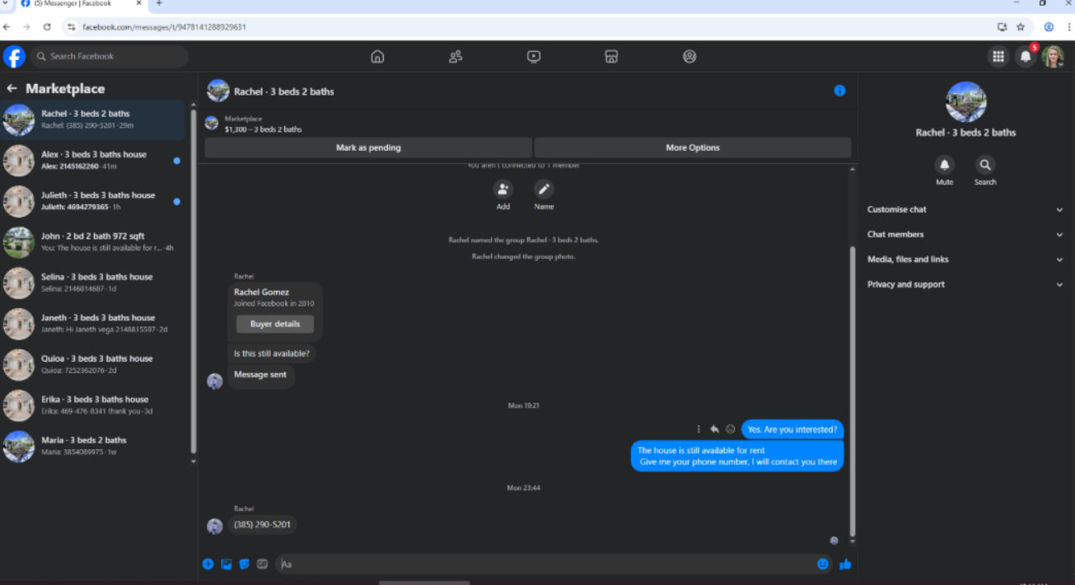Open the Marketplace storefront icon
Image resolution: width=1075 pixels, height=585 pixels.
tap(611, 56)
